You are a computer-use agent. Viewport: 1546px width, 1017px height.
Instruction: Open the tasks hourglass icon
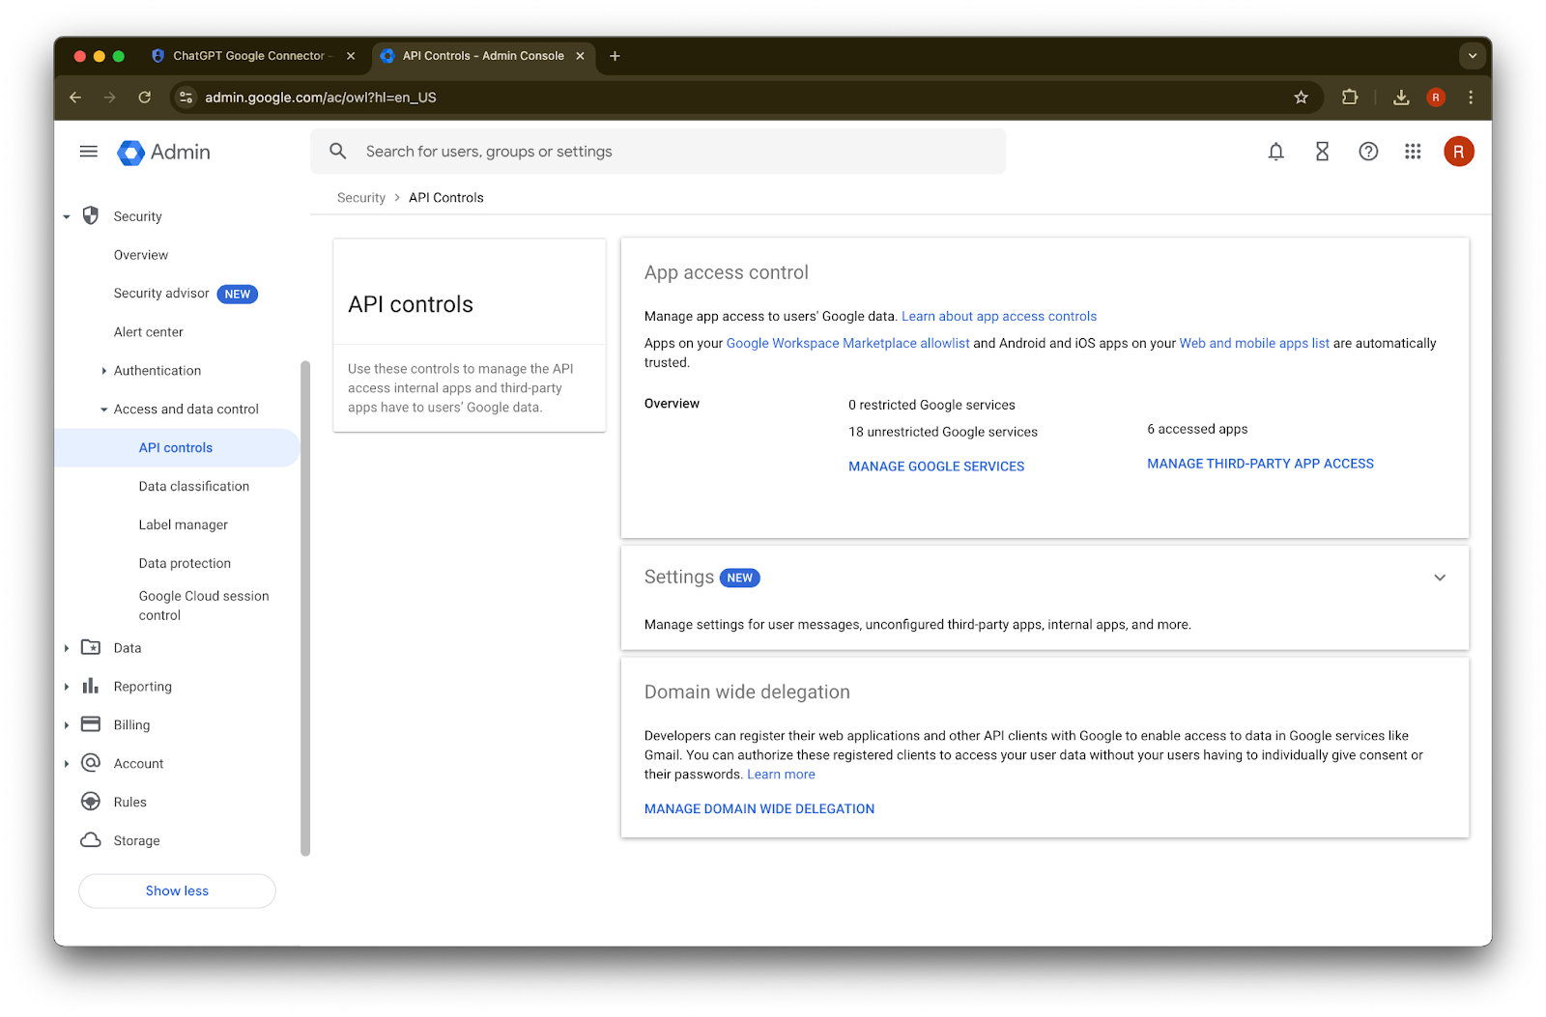(1322, 152)
